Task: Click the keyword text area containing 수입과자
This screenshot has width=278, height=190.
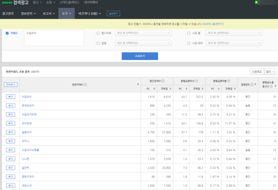Action: click(x=54, y=38)
